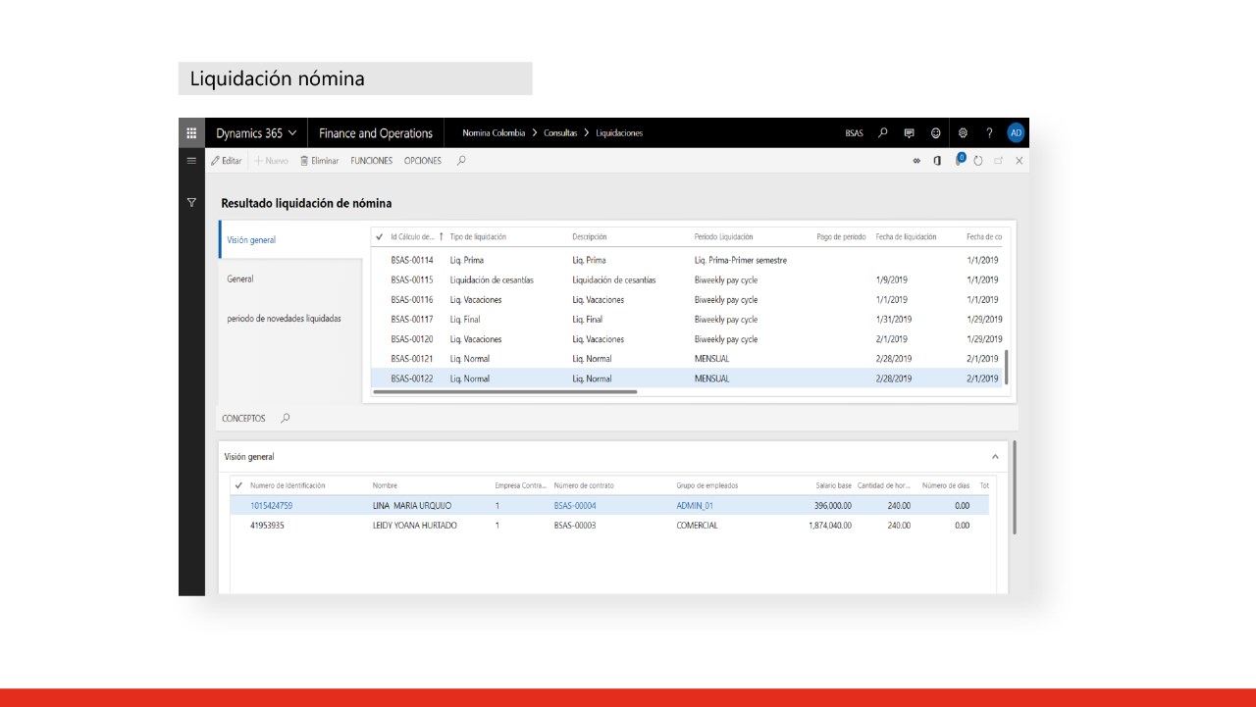
Task: Open the Periodo Liquidación column header
Action: click(x=724, y=236)
